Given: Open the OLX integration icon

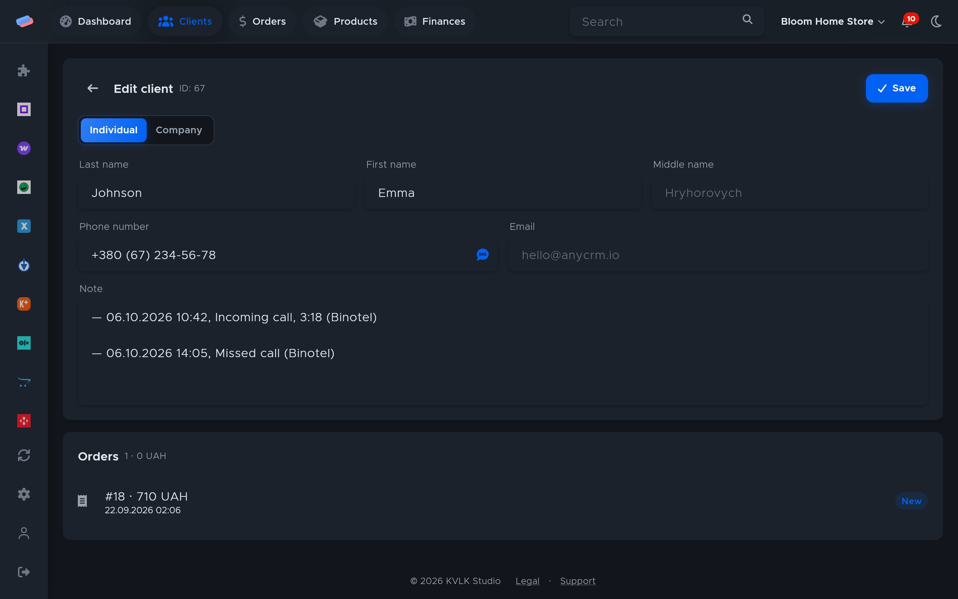Looking at the screenshot, I should coord(24,343).
